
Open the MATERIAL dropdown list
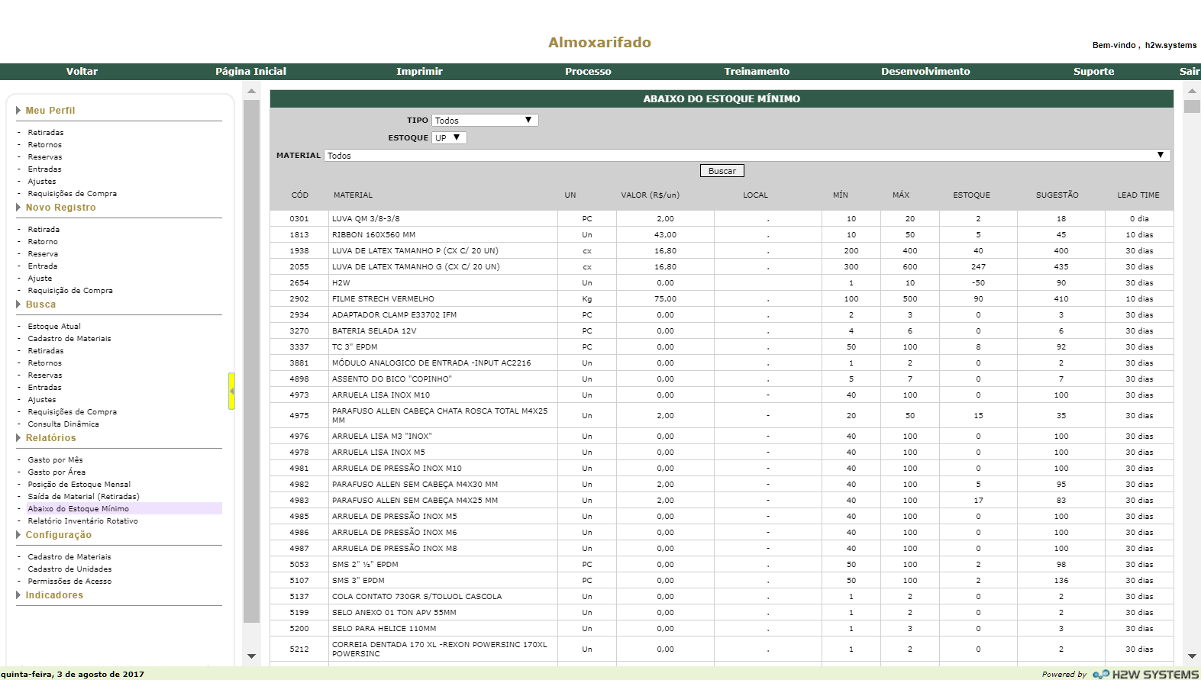[747, 156]
